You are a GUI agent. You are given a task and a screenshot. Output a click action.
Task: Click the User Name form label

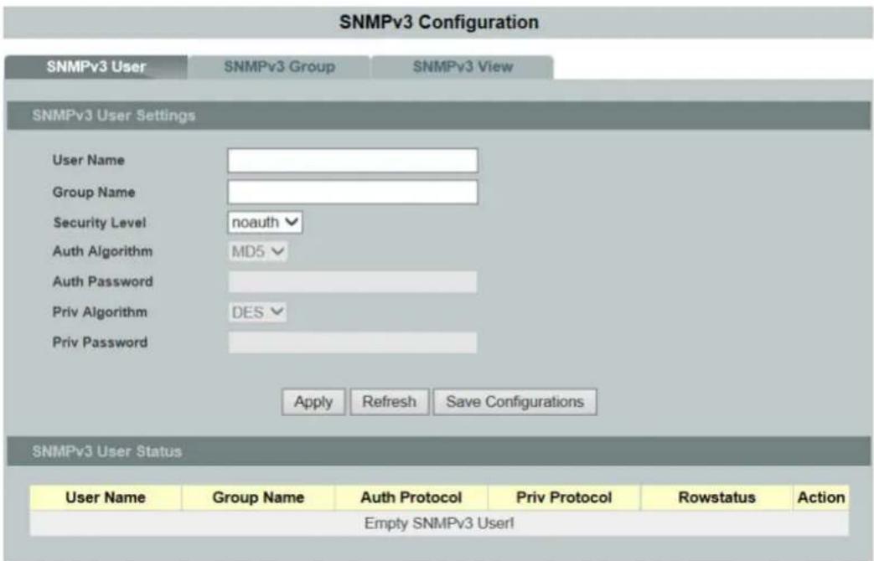89,161
